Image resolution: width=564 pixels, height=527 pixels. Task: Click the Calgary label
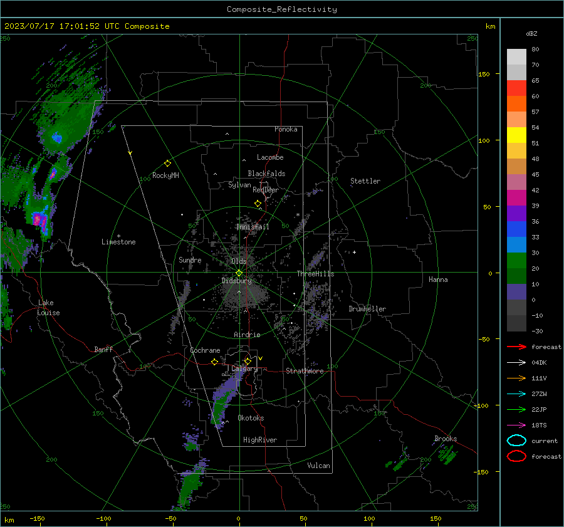(244, 368)
